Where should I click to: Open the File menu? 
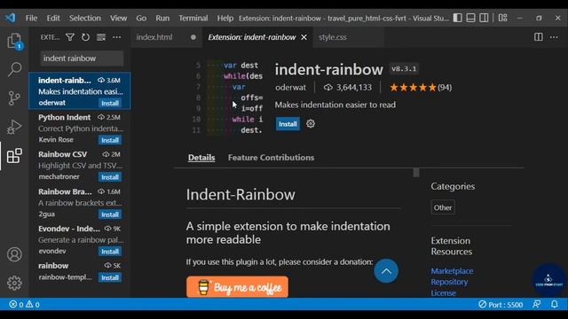tap(32, 18)
